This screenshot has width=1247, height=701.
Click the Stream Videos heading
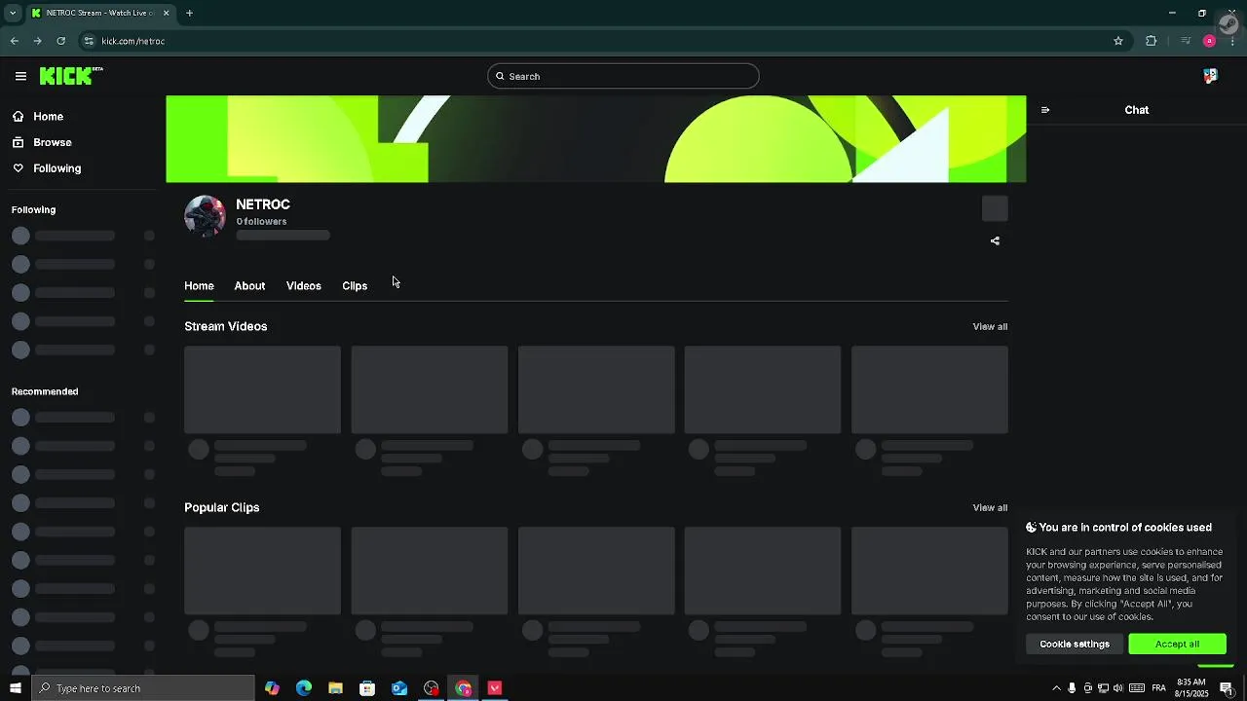[x=226, y=326]
